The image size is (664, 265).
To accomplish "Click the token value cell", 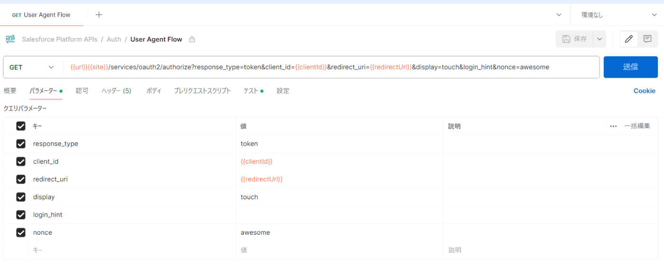I will (x=340, y=144).
